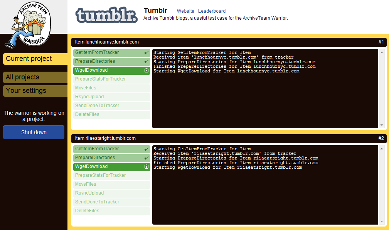
Task: Click checkmark on GetItemFromTracker for riiaeatsright item
Action: [147, 149]
